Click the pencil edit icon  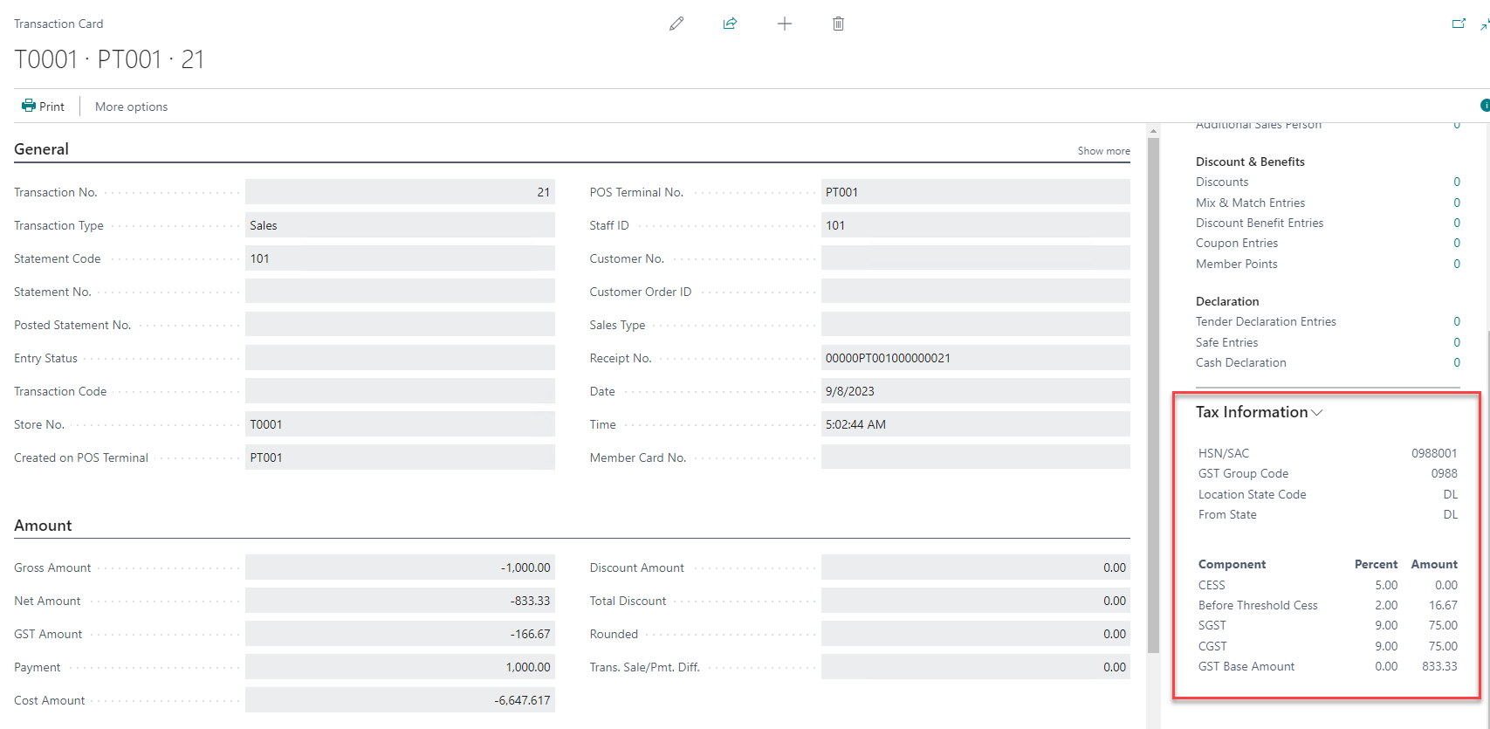(676, 24)
